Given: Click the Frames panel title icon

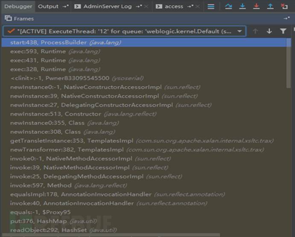Looking at the screenshot, I should coord(8,18).
